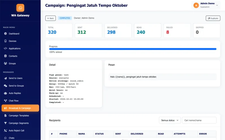This screenshot has width=225, height=140.
Task: Click the 'Owner: Admin Demo' text
Action: (84, 18)
